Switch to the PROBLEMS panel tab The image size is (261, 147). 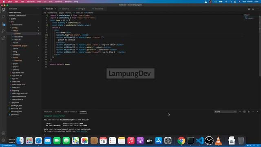point(48,112)
